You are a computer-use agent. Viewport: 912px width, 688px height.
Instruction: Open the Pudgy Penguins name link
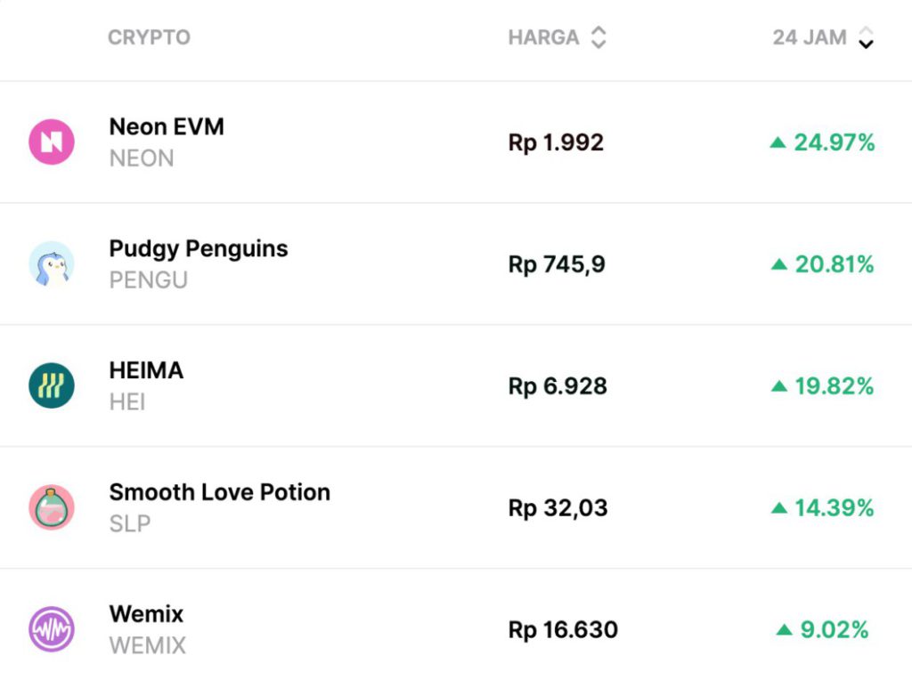click(199, 248)
